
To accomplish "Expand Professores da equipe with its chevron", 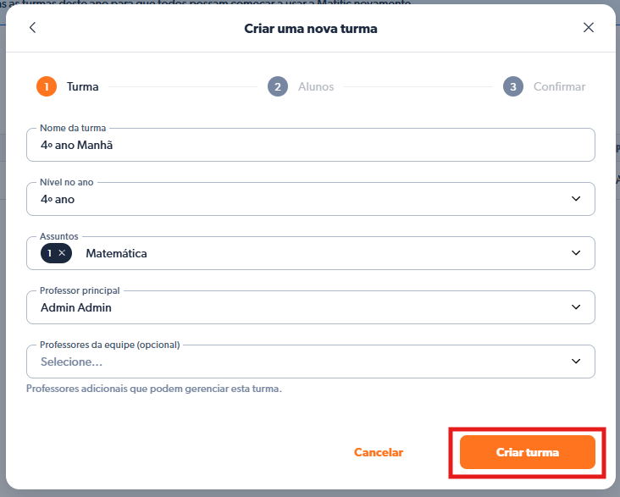I will click(576, 362).
